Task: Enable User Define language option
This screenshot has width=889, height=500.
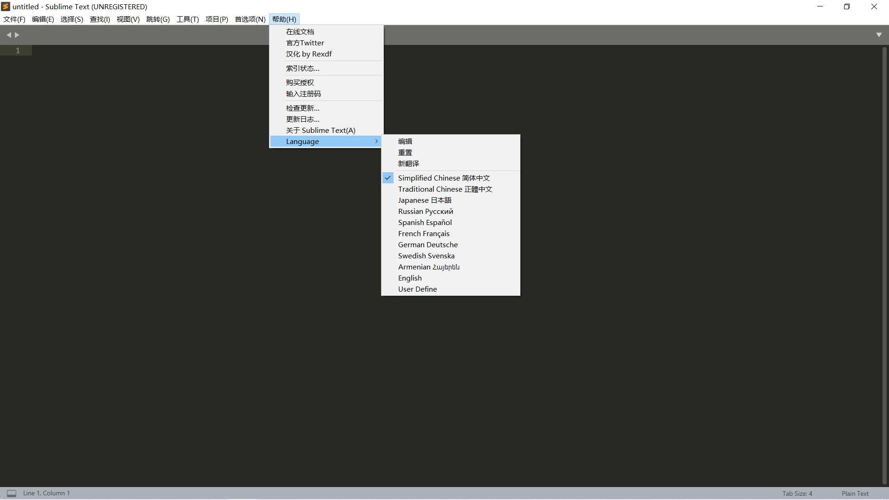Action: point(418,289)
